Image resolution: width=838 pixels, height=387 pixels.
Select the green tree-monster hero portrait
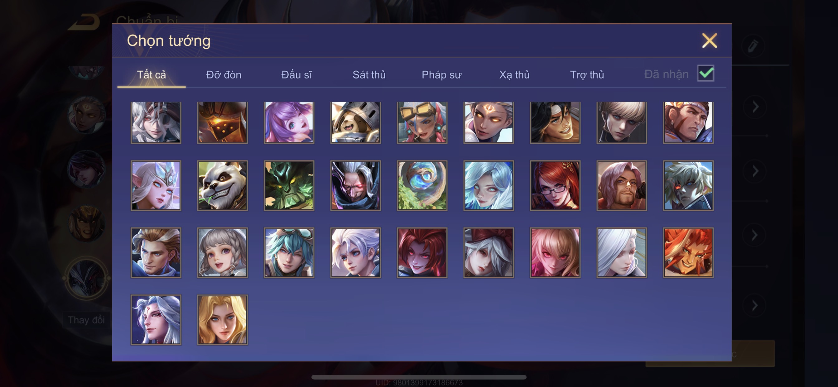(289, 186)
